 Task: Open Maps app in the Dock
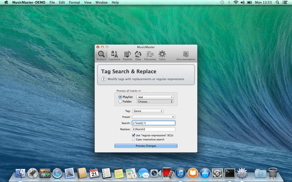tap(131, 173)
